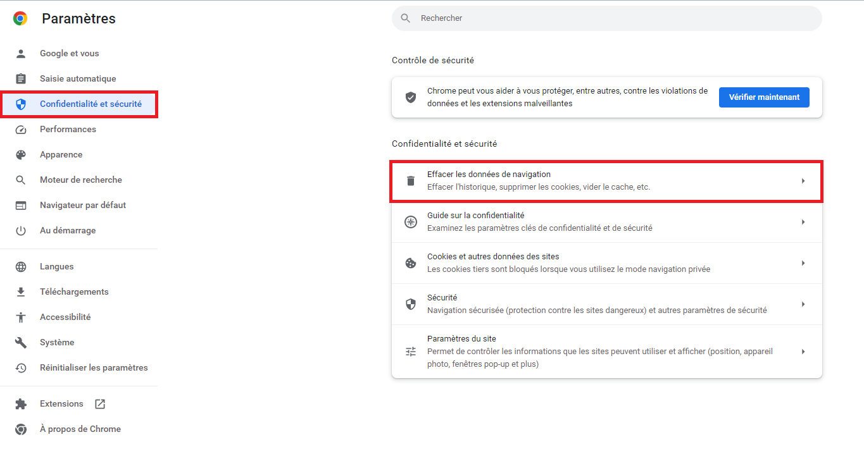Viewport: 864px width, 449px height.
Task: Expand Paramètres du site with its chevron
Action: (x=803, y=351)
